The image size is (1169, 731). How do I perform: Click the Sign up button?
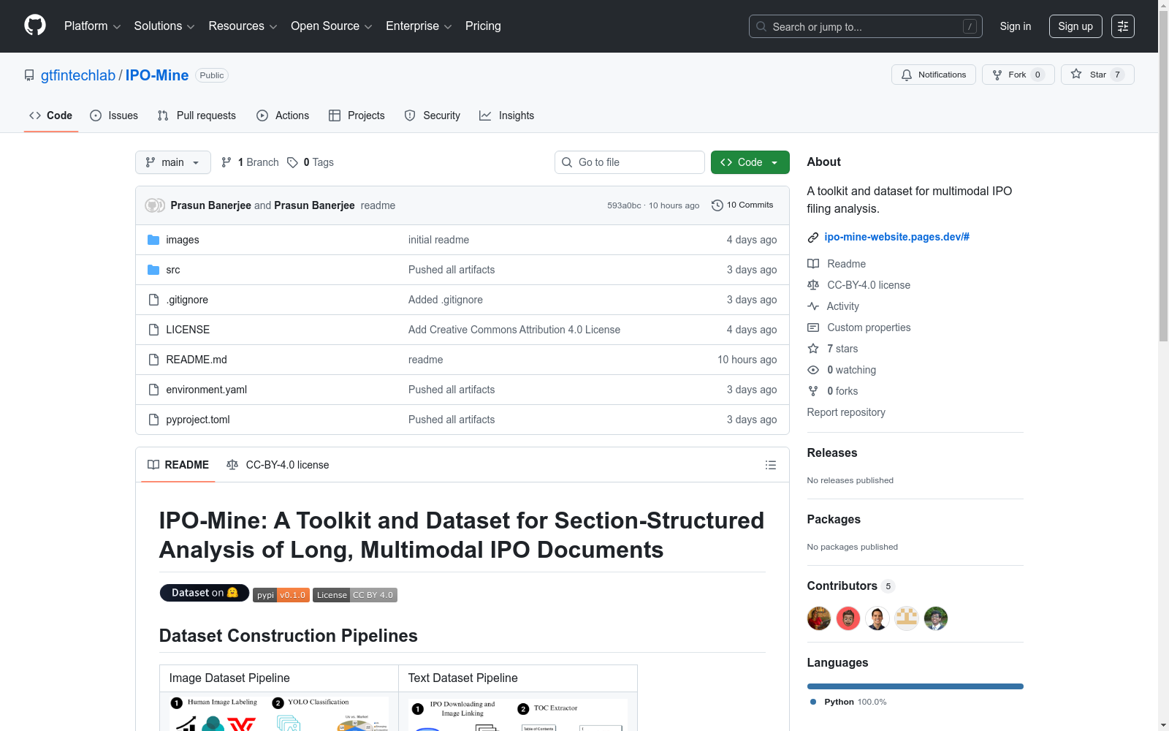pos(1075,26)
